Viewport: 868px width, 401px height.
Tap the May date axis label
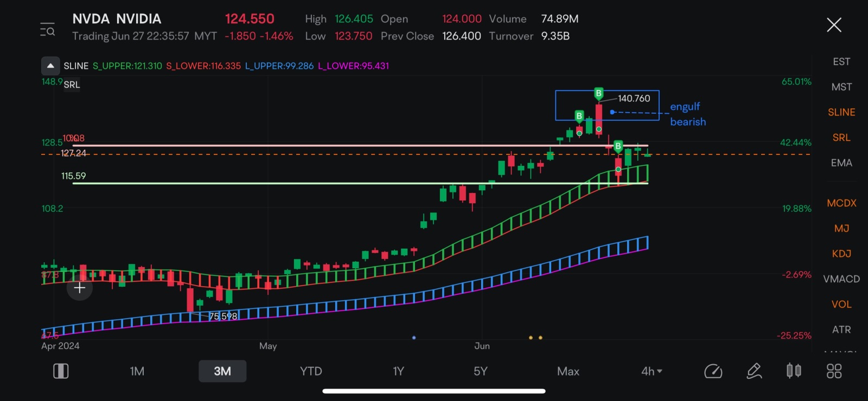(268, 346)
